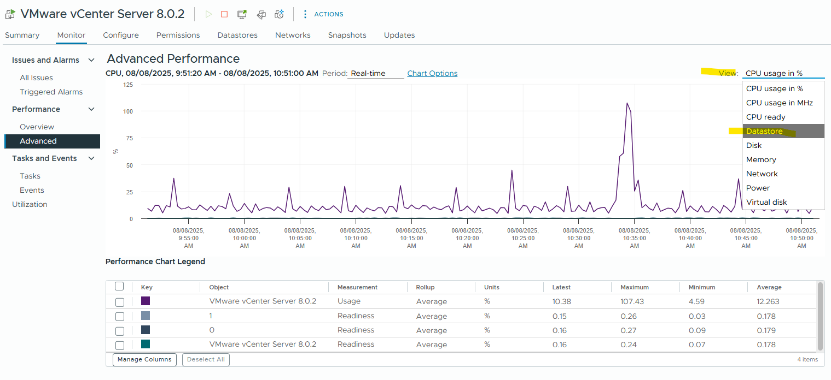The height and width of the screenshot is (380, 831).
Task: Tick the select-all checkbox in legend header
Action: pos(119,287)
